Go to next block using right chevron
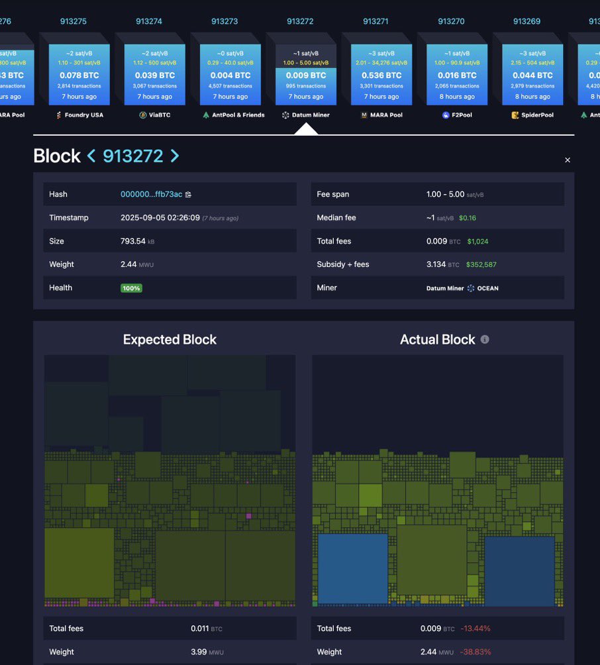The height and width of the screenshot is (665, 600). (174, 156)
